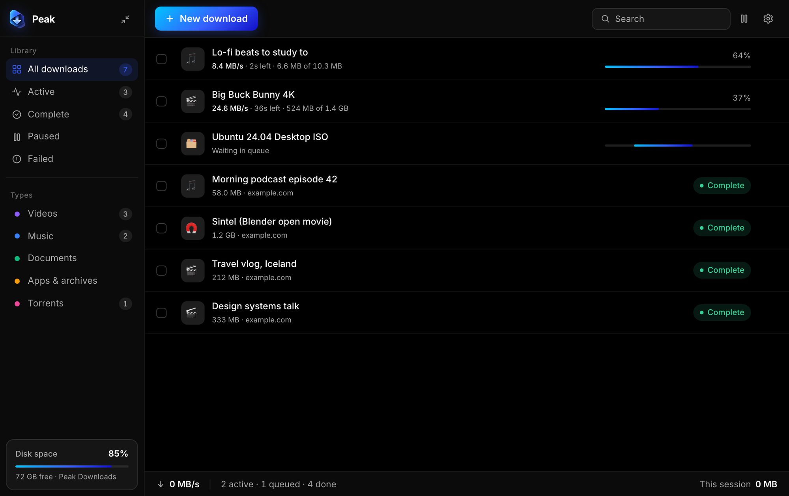This screenshot has height=496, width=789.
Task: Filter by Apps & archives type
Action: pyautogui.click(x=72, y=281)
